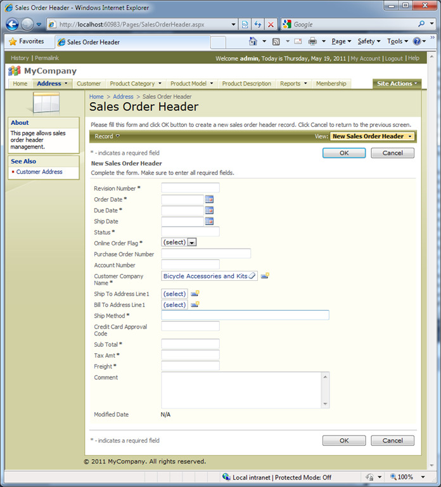Open the Membership tab
The height and width of the screenshot is (487, 441).
pos(331,84)
